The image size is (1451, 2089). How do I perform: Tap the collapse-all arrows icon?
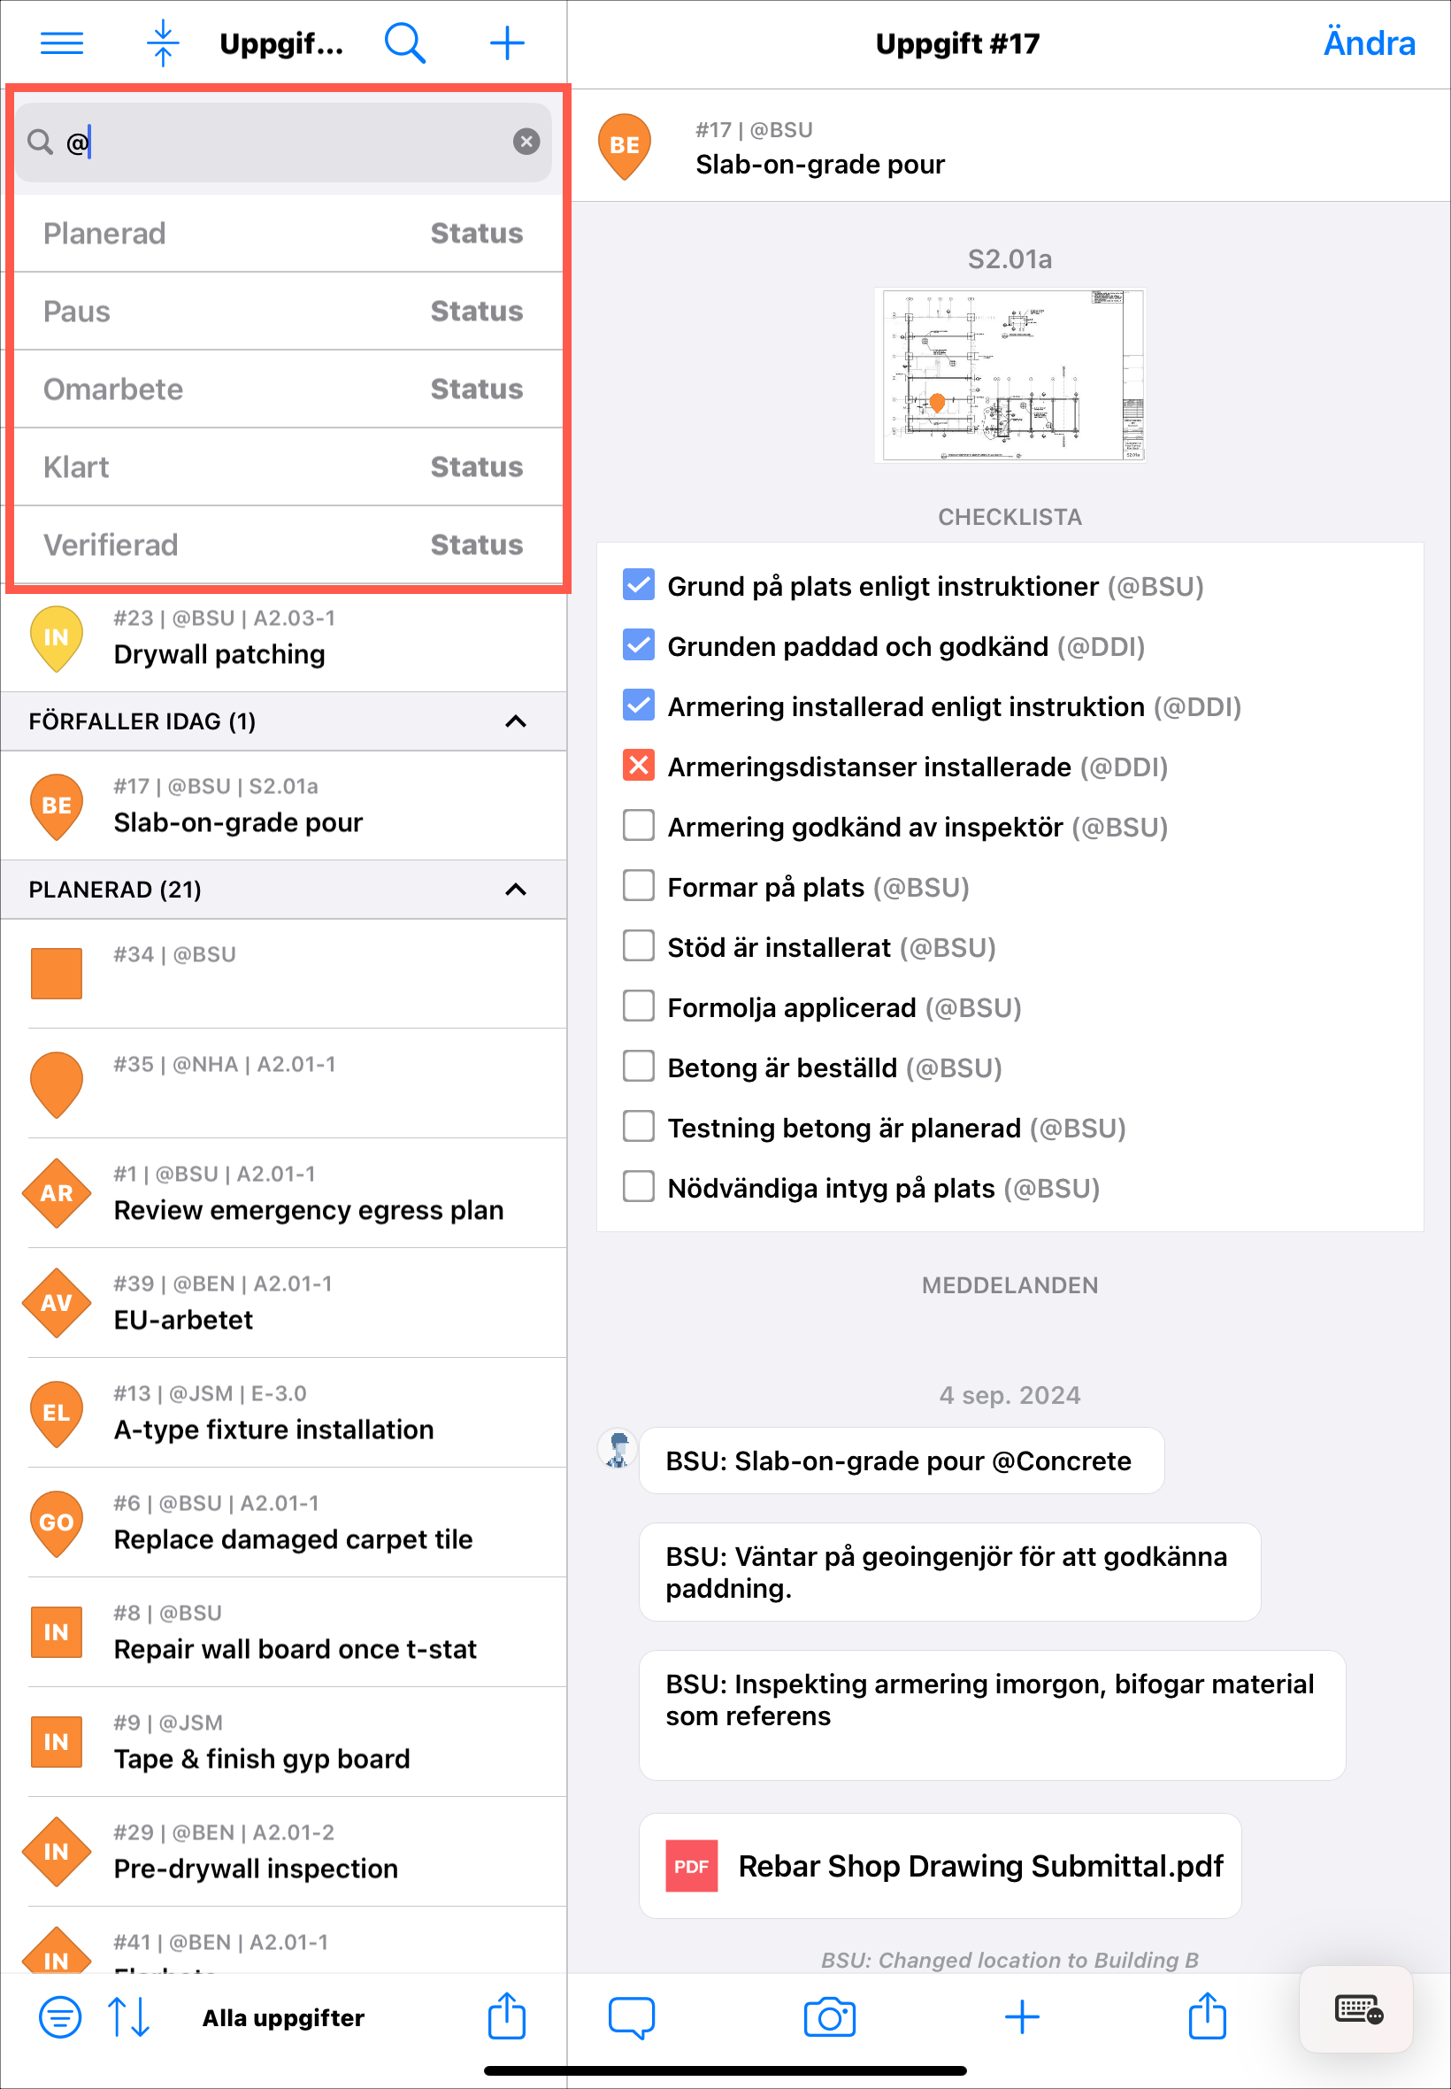163,42
